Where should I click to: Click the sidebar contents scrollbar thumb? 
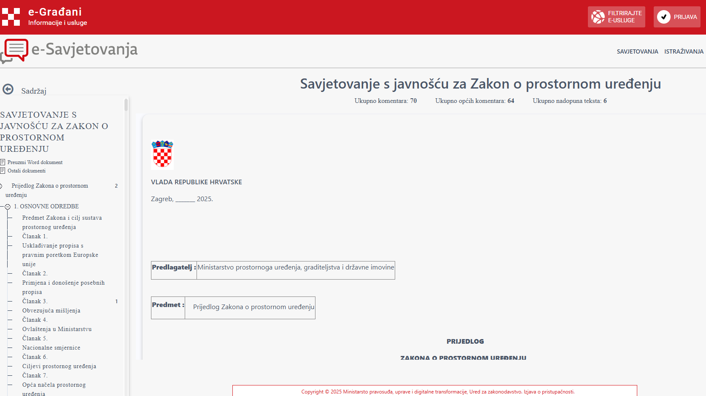(x=126, y=105)
